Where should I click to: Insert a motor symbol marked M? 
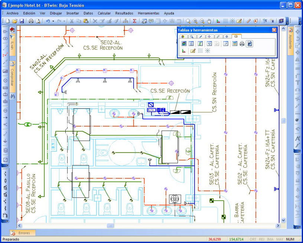point(5,111)
